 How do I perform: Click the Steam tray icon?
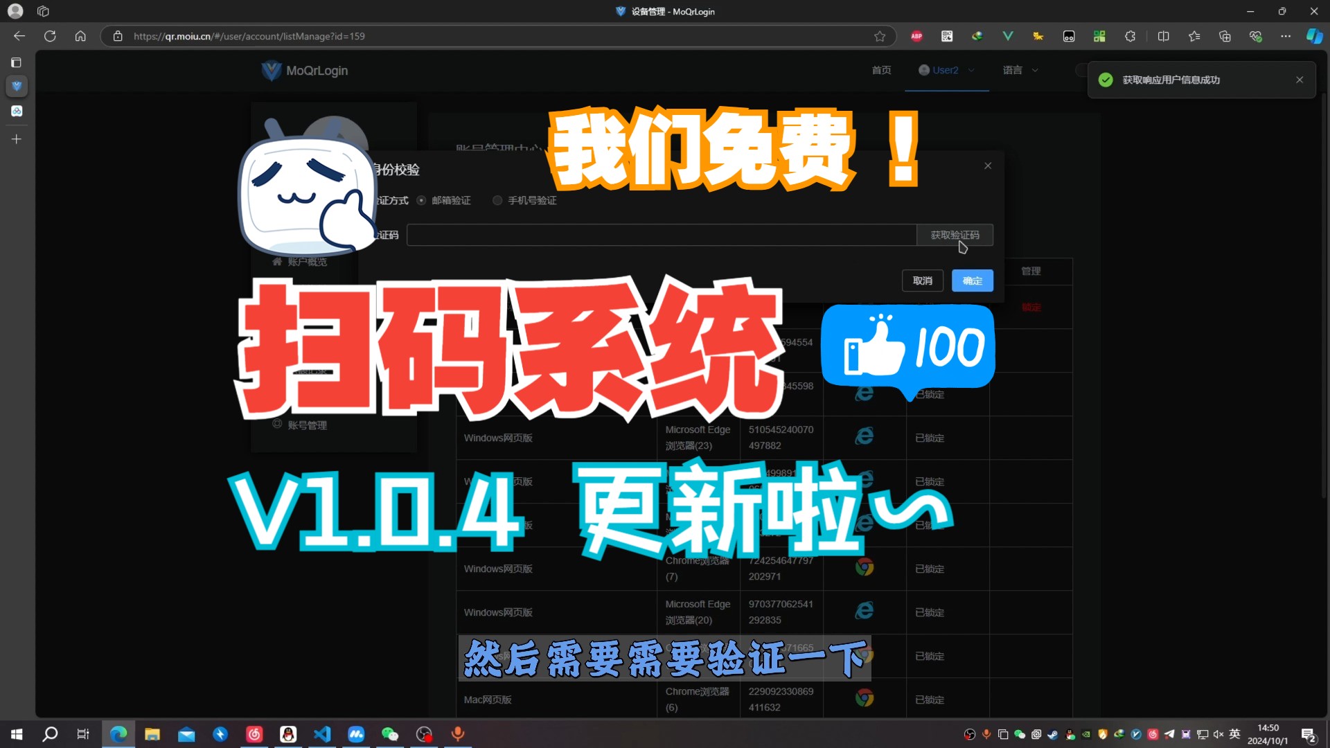(x=1053, y=734)
